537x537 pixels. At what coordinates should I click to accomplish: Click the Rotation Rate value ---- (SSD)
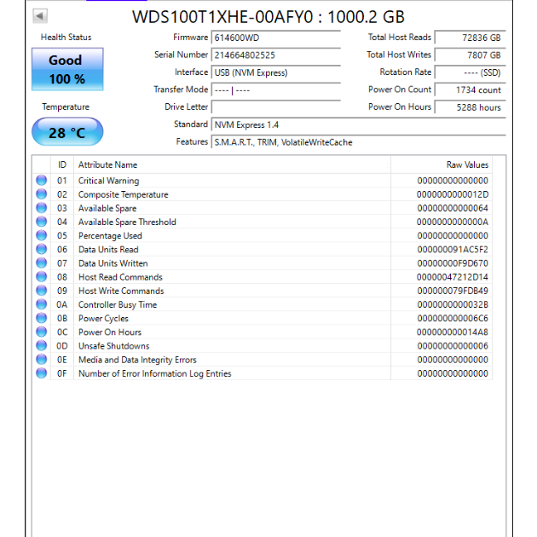click(x=471, y=72)
